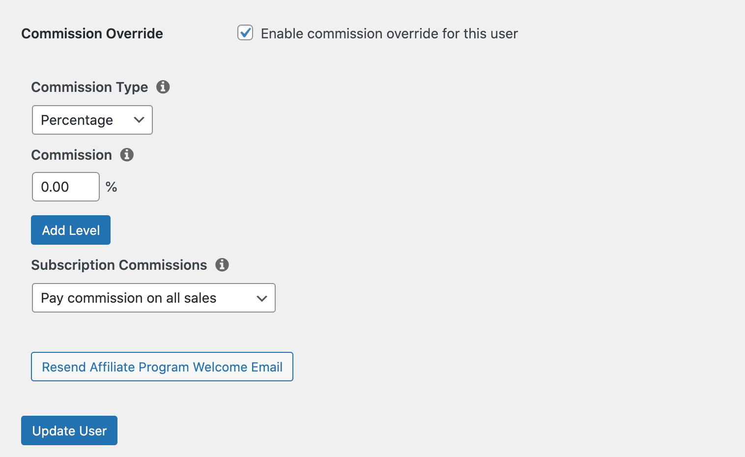Open the Commission Type dropdown
The height and width of the screenshot is (457, 745).
[x=92, y=120]
